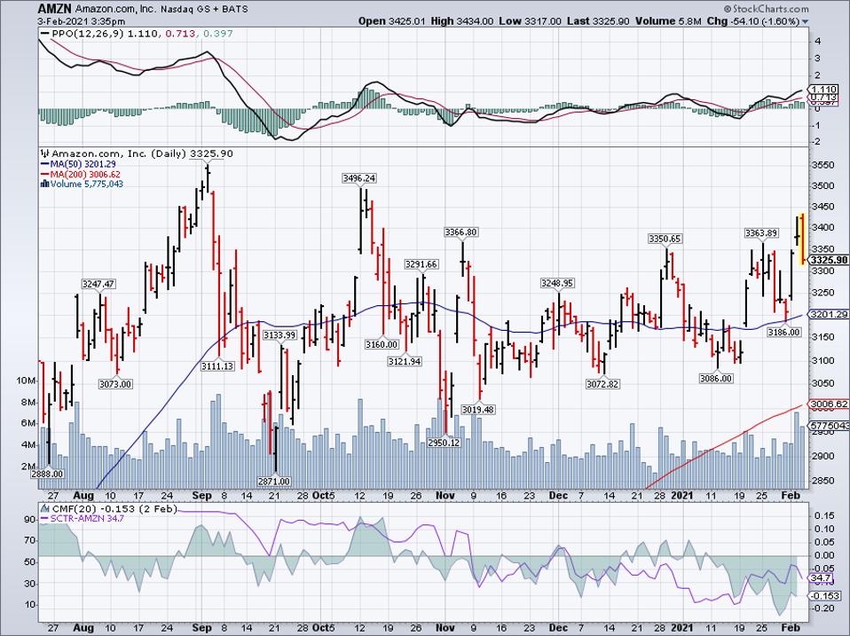
Task: Click the 2888.00 low price label
Action: 47,474
